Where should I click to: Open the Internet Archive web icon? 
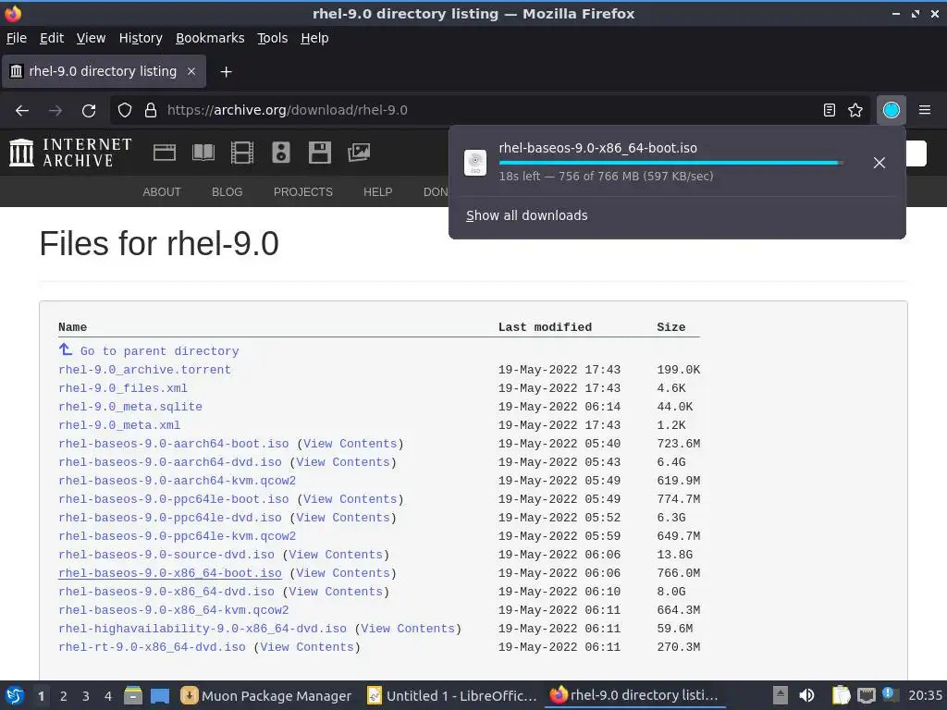(165, 153)
